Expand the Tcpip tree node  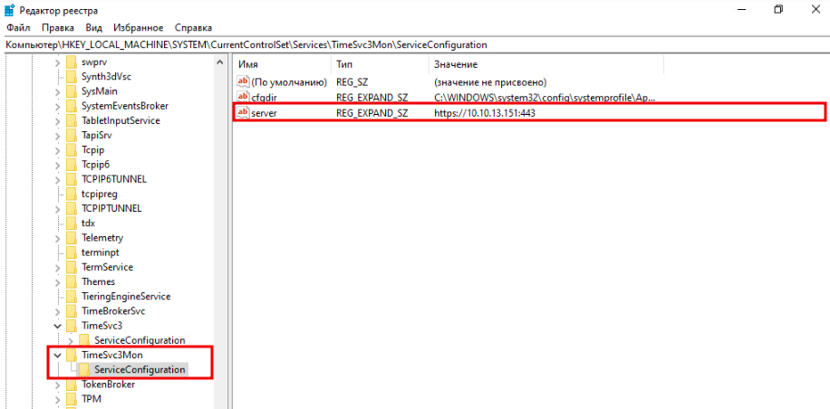58,149
